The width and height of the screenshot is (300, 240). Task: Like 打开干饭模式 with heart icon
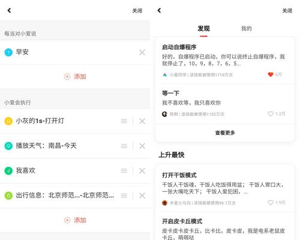[271, 203]
